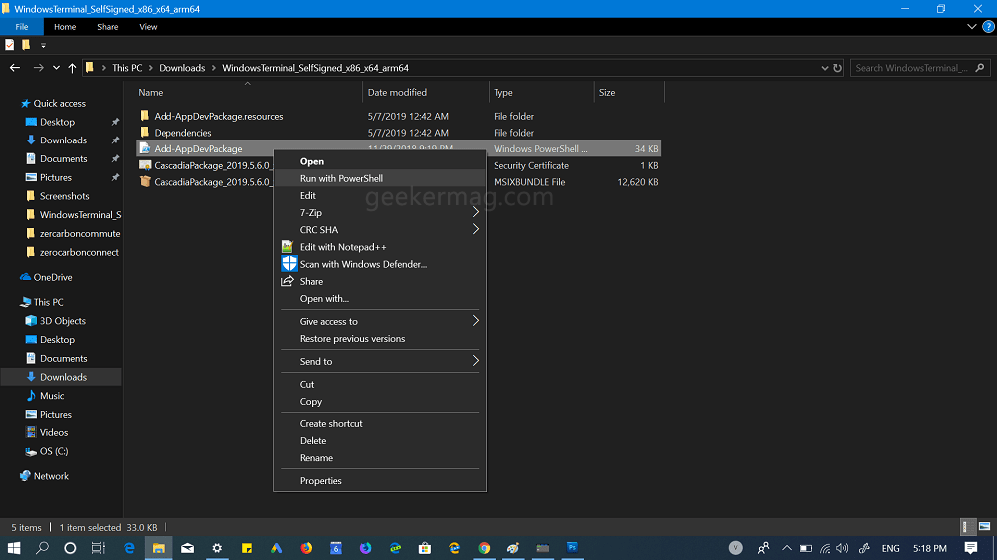
Task: Choose Delete in context menu
Action: point(379,441)
